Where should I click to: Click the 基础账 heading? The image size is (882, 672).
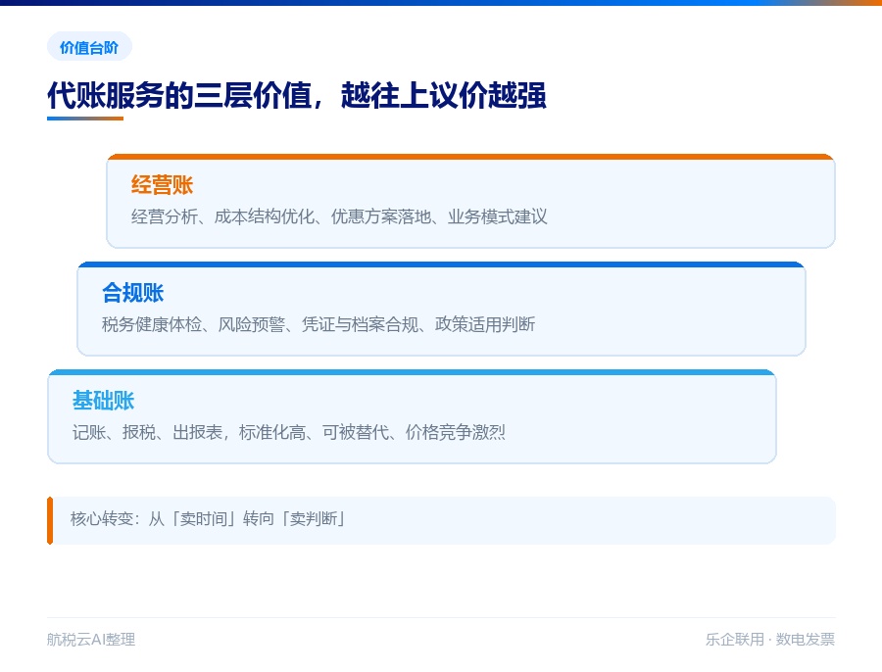(x=104, y=401)
